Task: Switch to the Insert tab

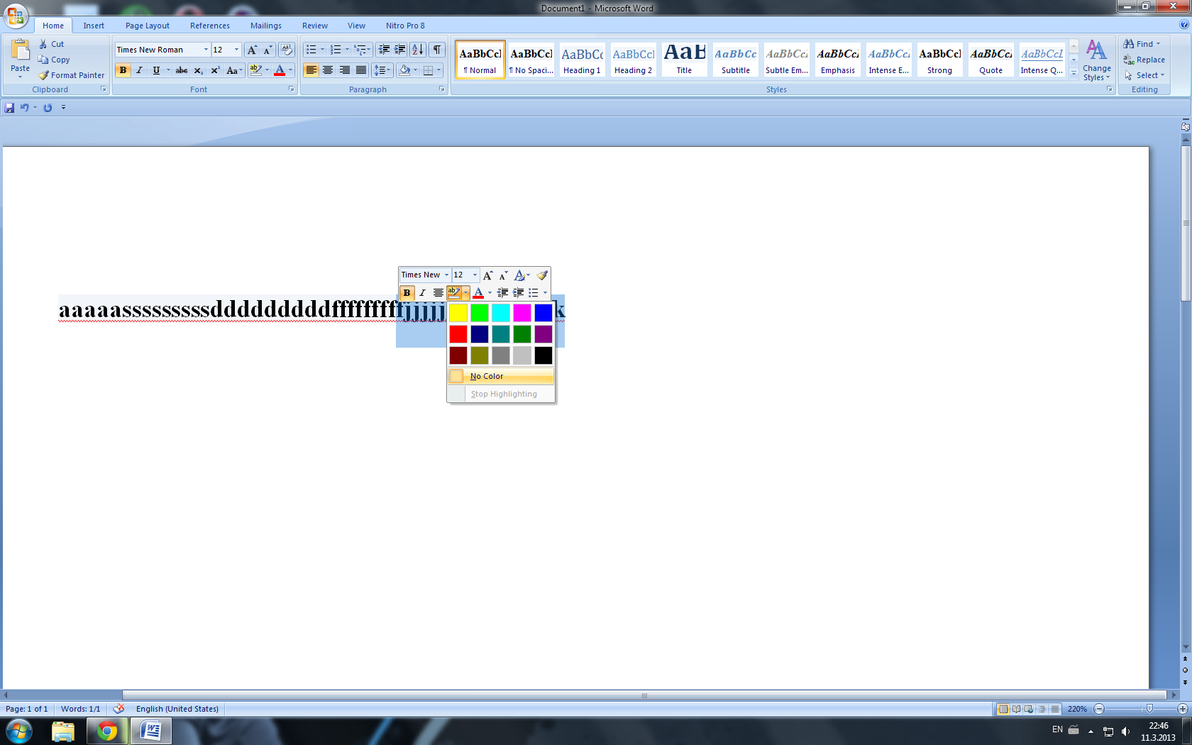Action: (x=94, y=26)
